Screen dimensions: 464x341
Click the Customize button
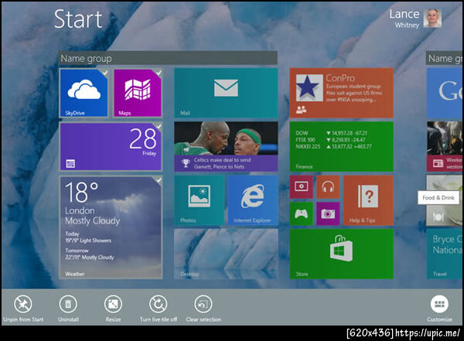439,309
